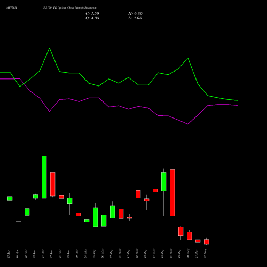Click the red candlestick above 12 May
Screen dimensions: 267x267
click(x=138, y=194)
